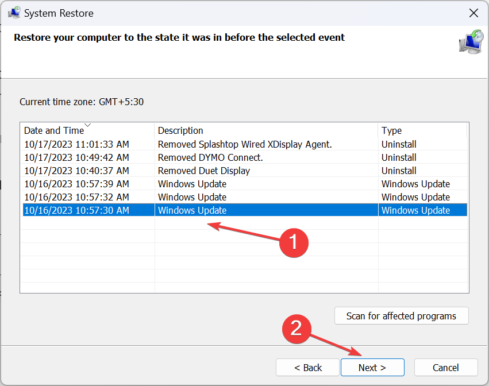Screen dimensions: 489x386
Task: Click Windows Update type in the highlighted row
Action: pos(415,210)
